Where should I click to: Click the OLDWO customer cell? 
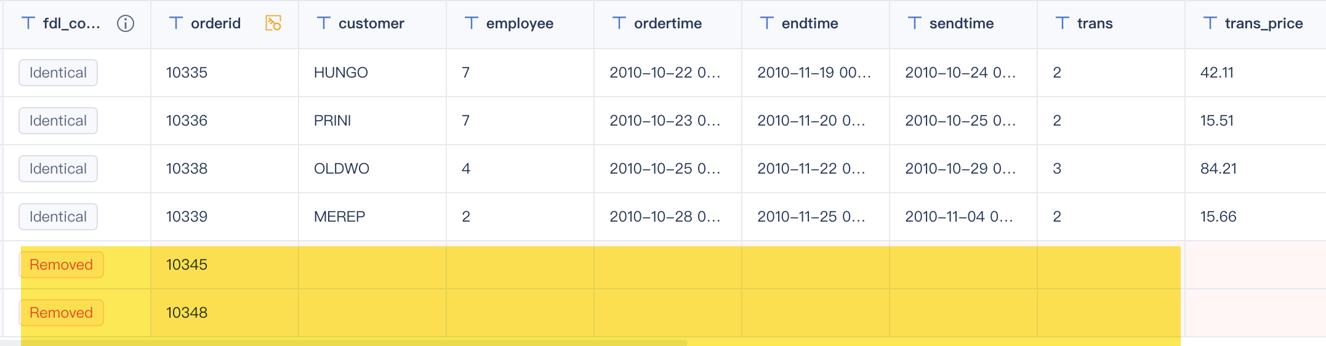(x=342, y=169)
